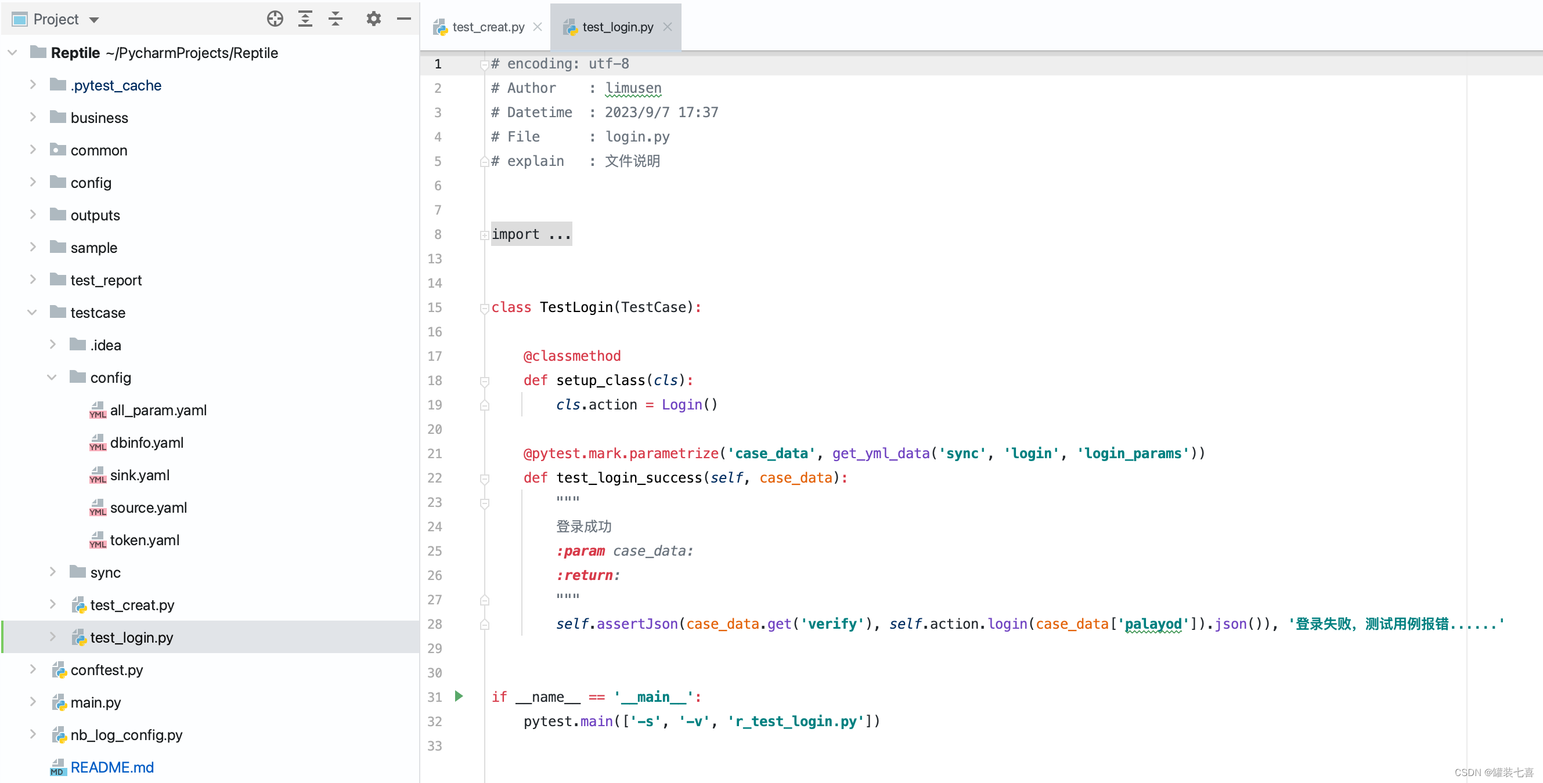Select token.yaml file
1543x783 pixels.
pos(145,540)
